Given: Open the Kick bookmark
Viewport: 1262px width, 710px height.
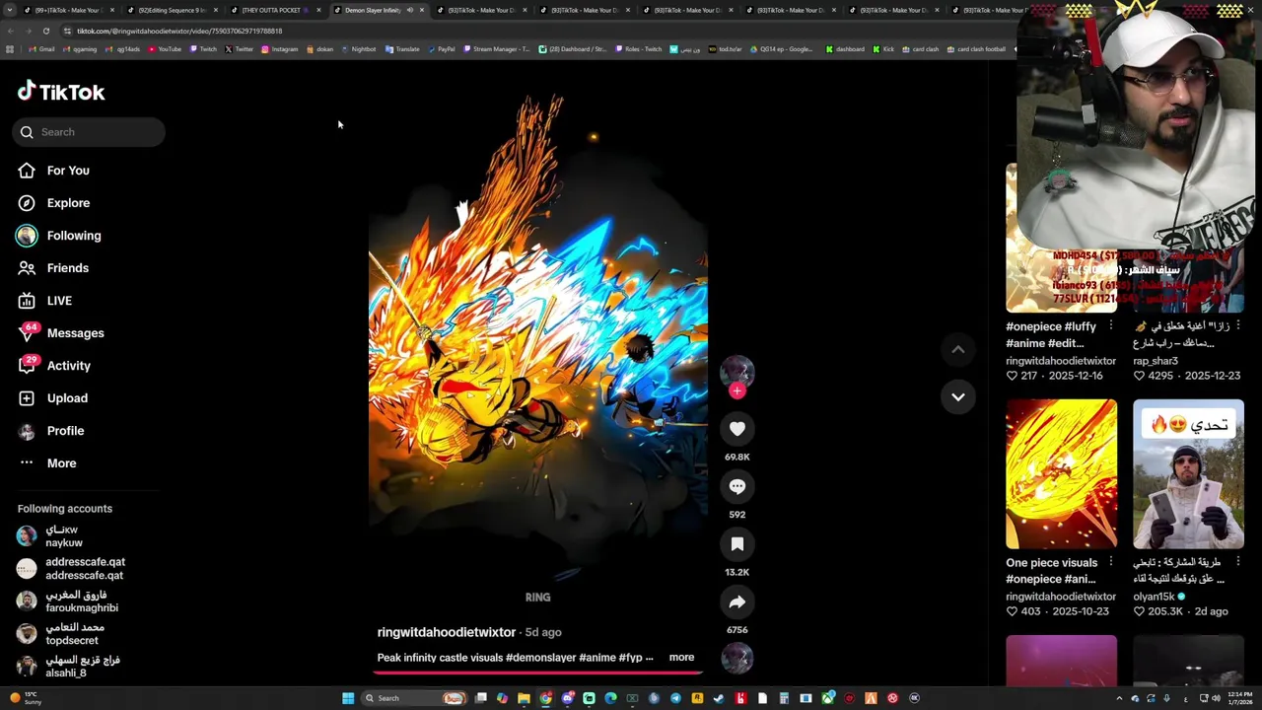Looking at the screenshot, I should [882, 49].
